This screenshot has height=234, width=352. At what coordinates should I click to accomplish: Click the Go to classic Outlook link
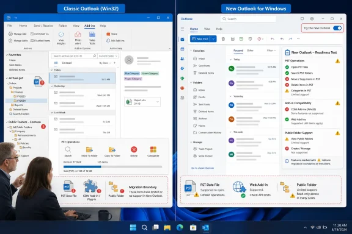pyautogui.click(x=202, y=168)
